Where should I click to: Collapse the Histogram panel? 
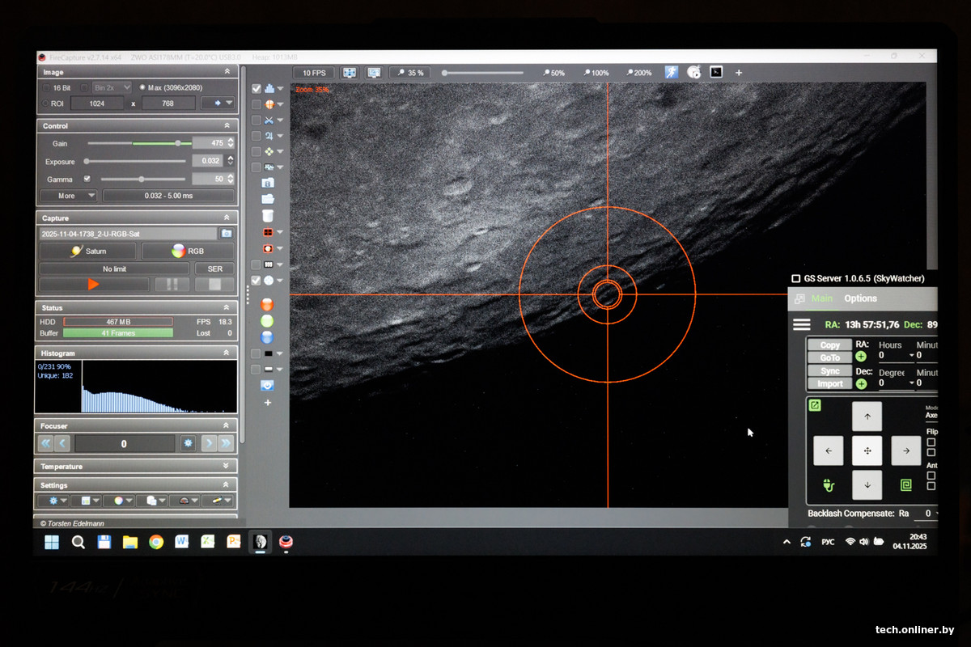pyautogui.click(x=226, y=353)
